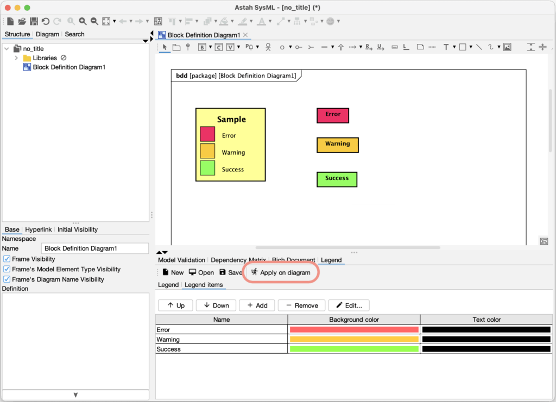The image size is (556, 402).
Task: Click the Apply on diagram button
Action: (x=281, y=273)
